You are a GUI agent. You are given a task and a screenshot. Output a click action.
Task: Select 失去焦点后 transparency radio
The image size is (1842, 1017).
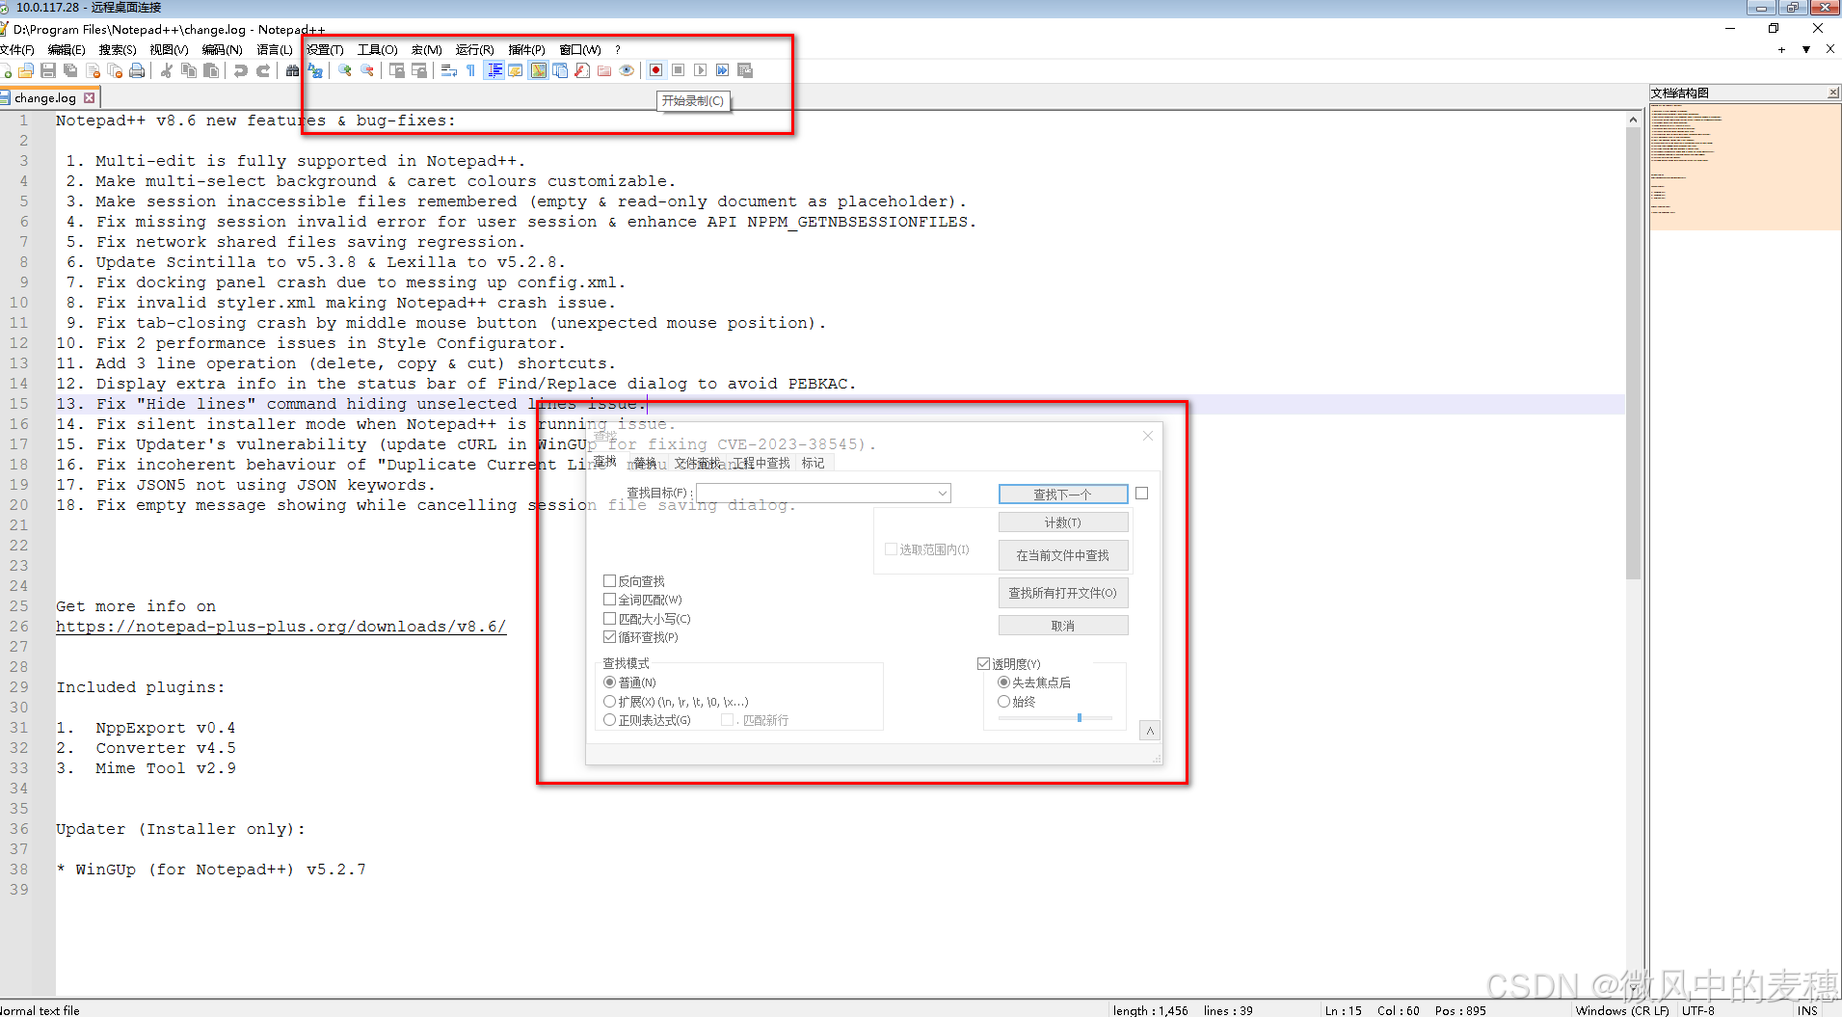[x=1003, y=682]
